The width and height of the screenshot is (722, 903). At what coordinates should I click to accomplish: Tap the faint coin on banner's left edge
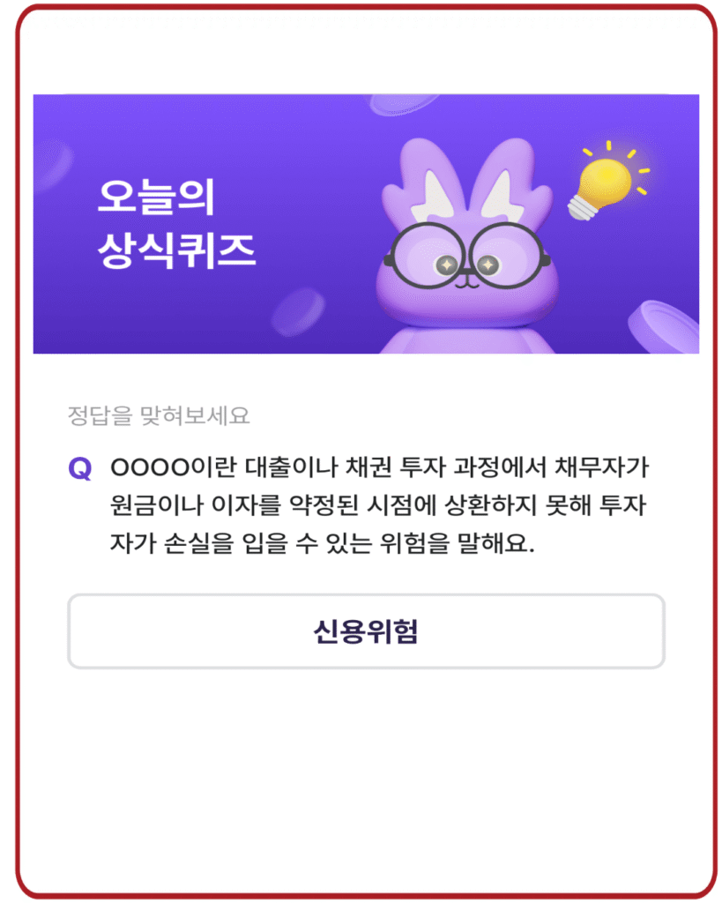pyautogui.click(x=53, y=166)
